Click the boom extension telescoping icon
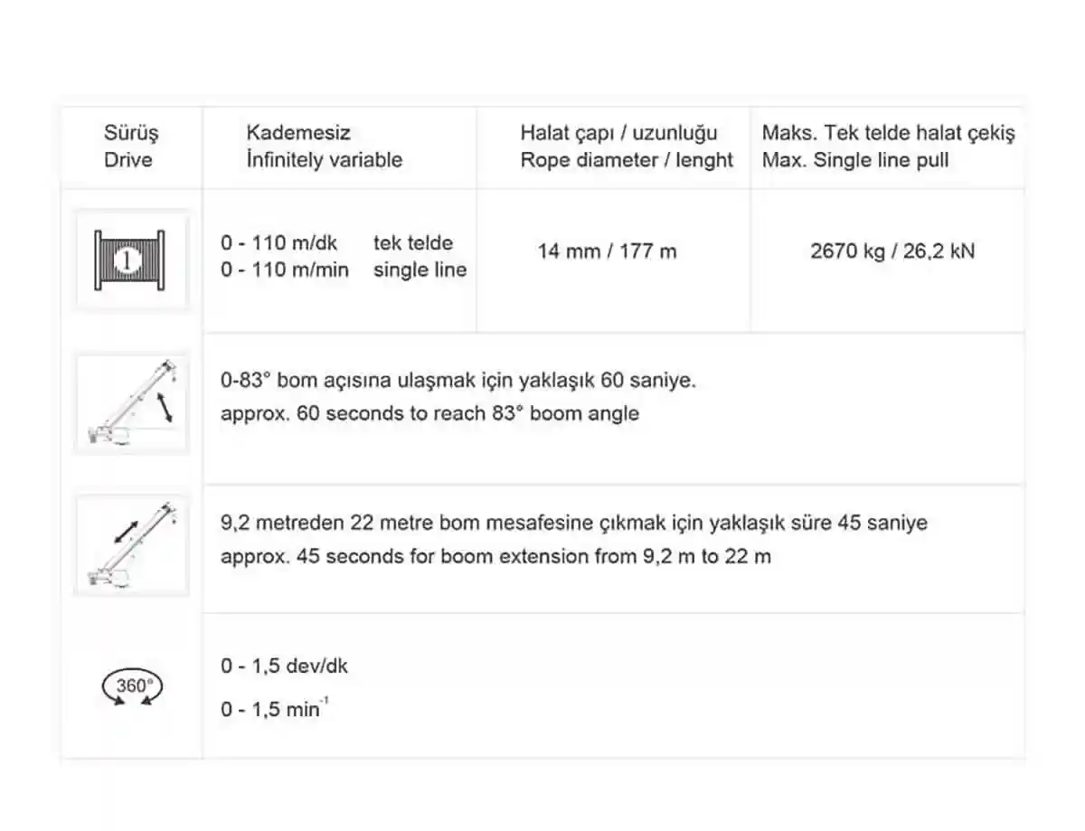This screenshot has width=1085, height=831. coord(132,544)
